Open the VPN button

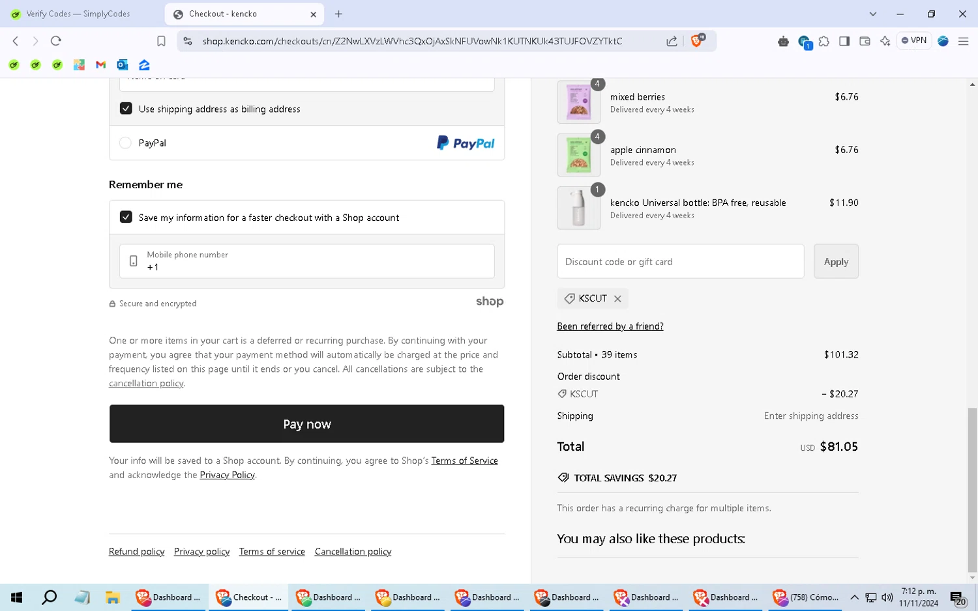(914, 40)
